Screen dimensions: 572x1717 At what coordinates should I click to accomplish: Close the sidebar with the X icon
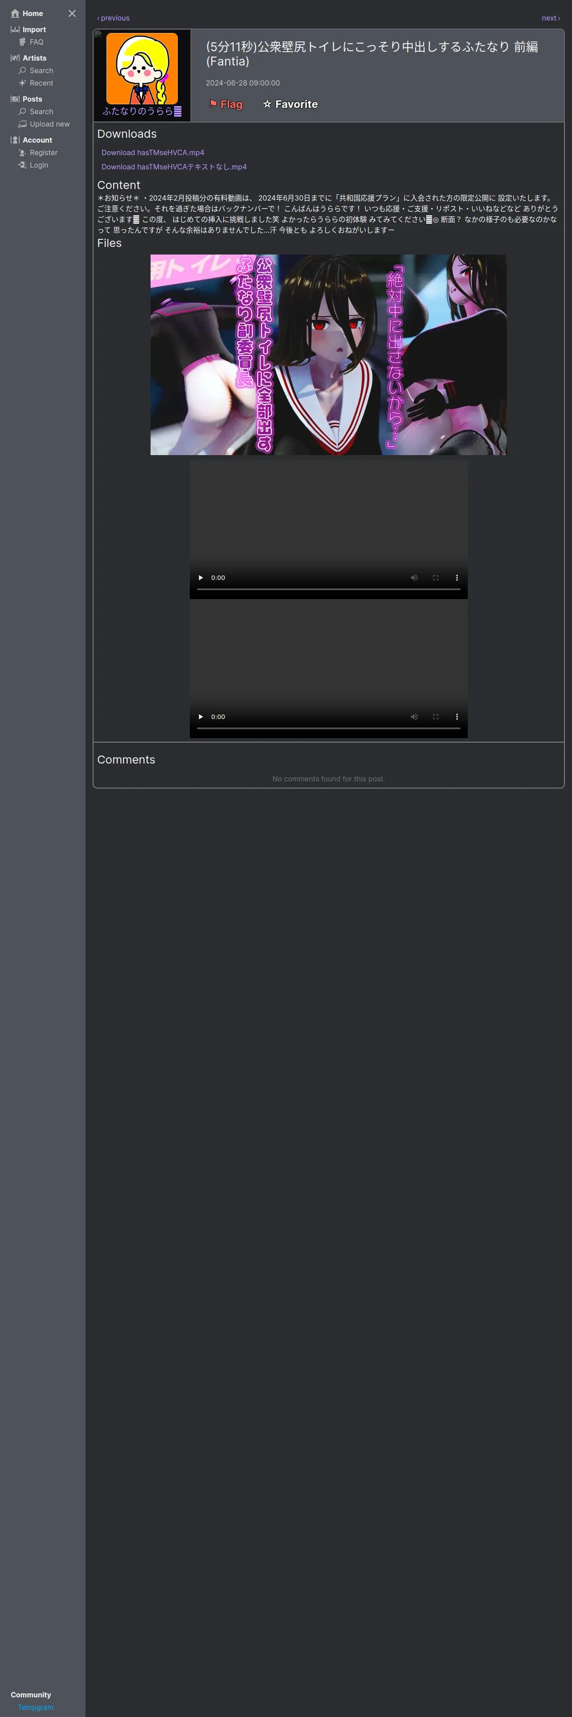tap(72, 13)
